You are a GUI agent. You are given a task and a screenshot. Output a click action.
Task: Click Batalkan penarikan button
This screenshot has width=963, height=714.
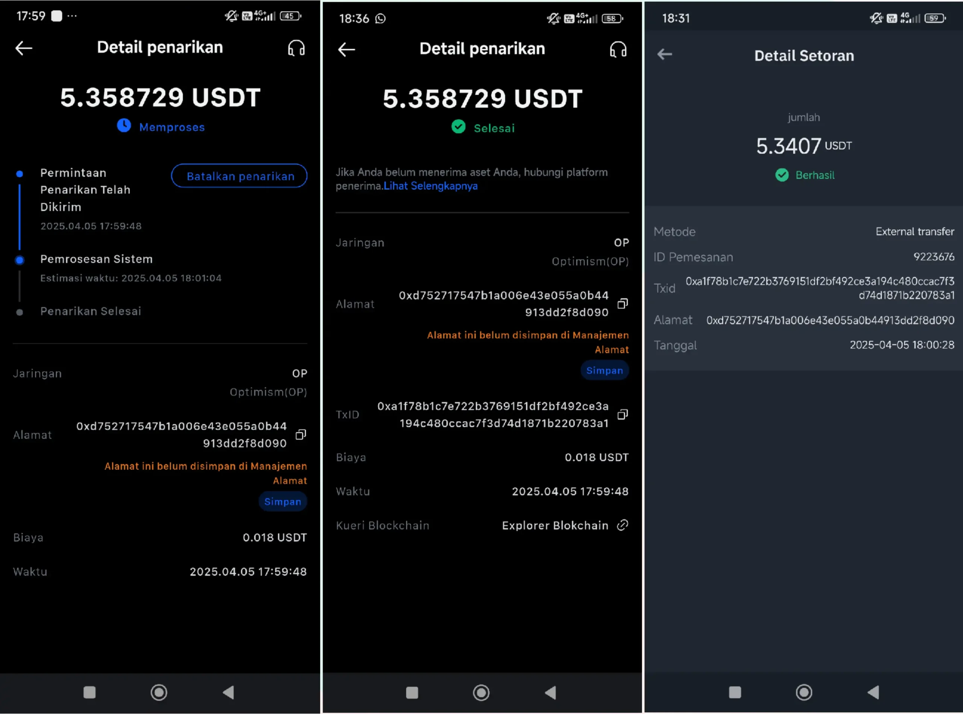tap(239, 176)
